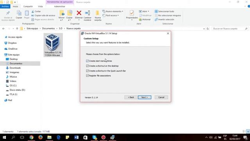Open Red network in navigation pane
250x141 pixels.
tap(10, 100)
